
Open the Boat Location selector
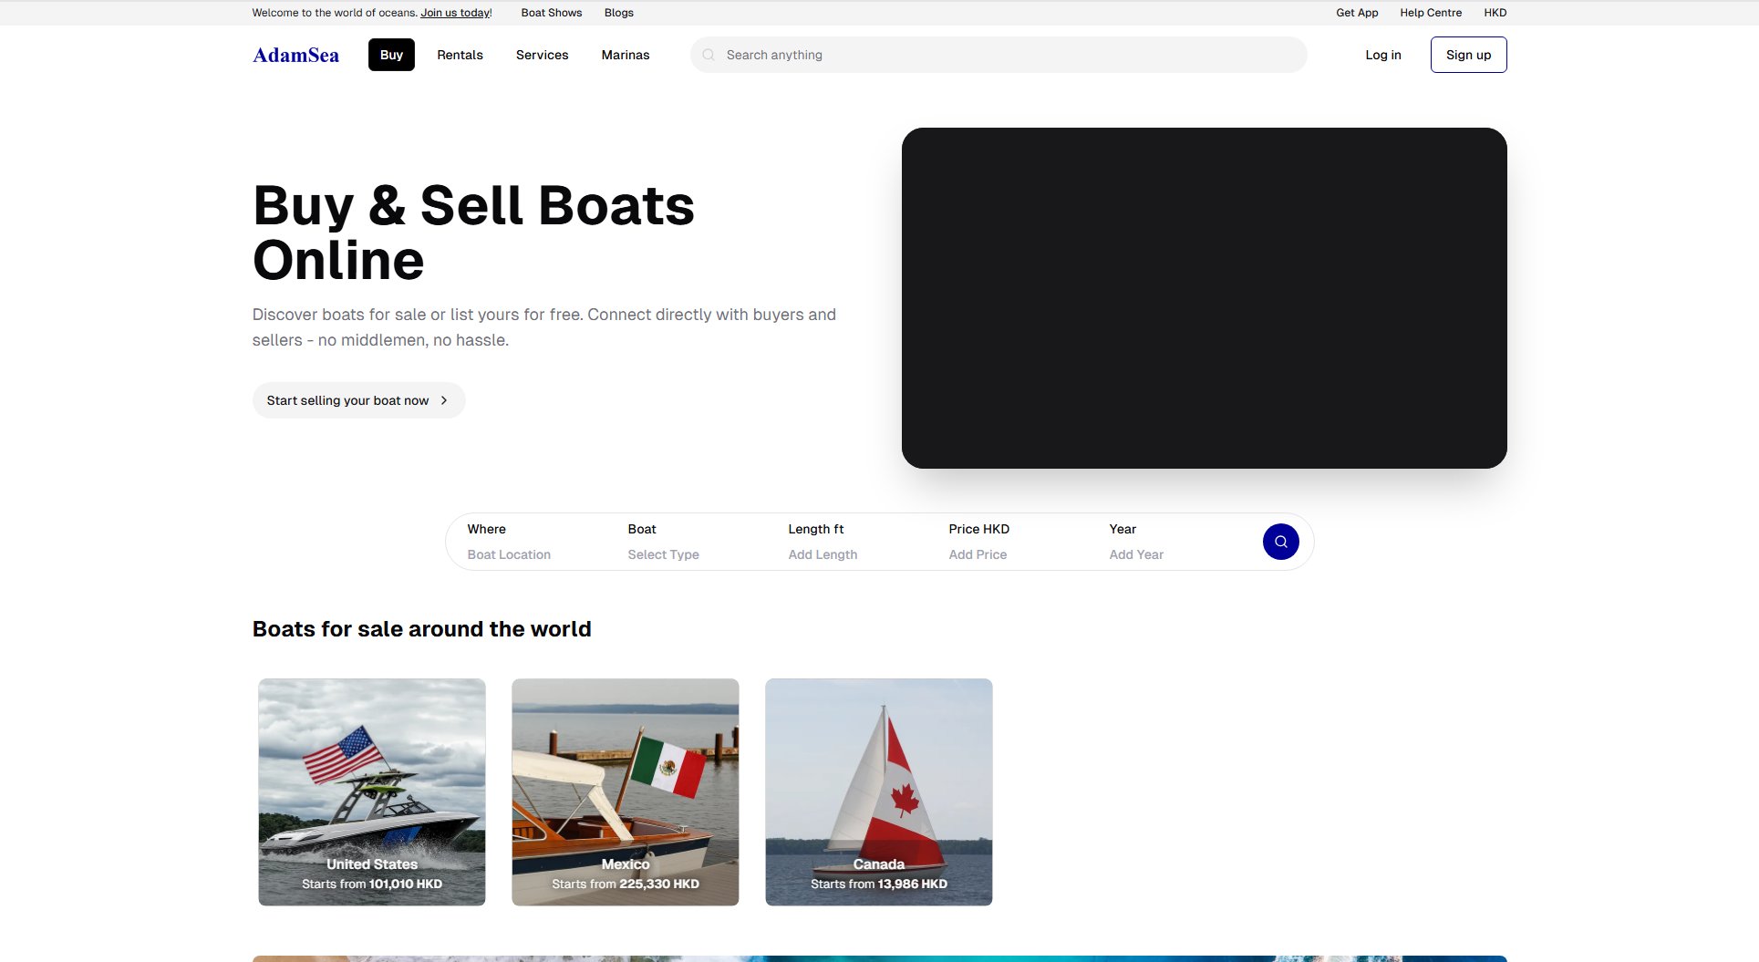(509, 553)
